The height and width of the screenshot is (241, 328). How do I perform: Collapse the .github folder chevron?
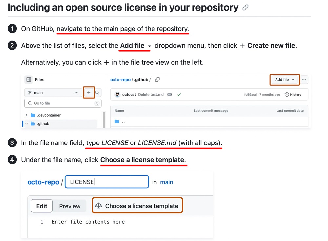pos(26,124)
